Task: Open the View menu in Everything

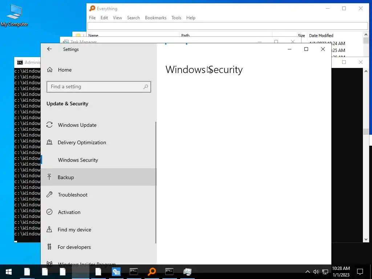Action: pos(117,18)
